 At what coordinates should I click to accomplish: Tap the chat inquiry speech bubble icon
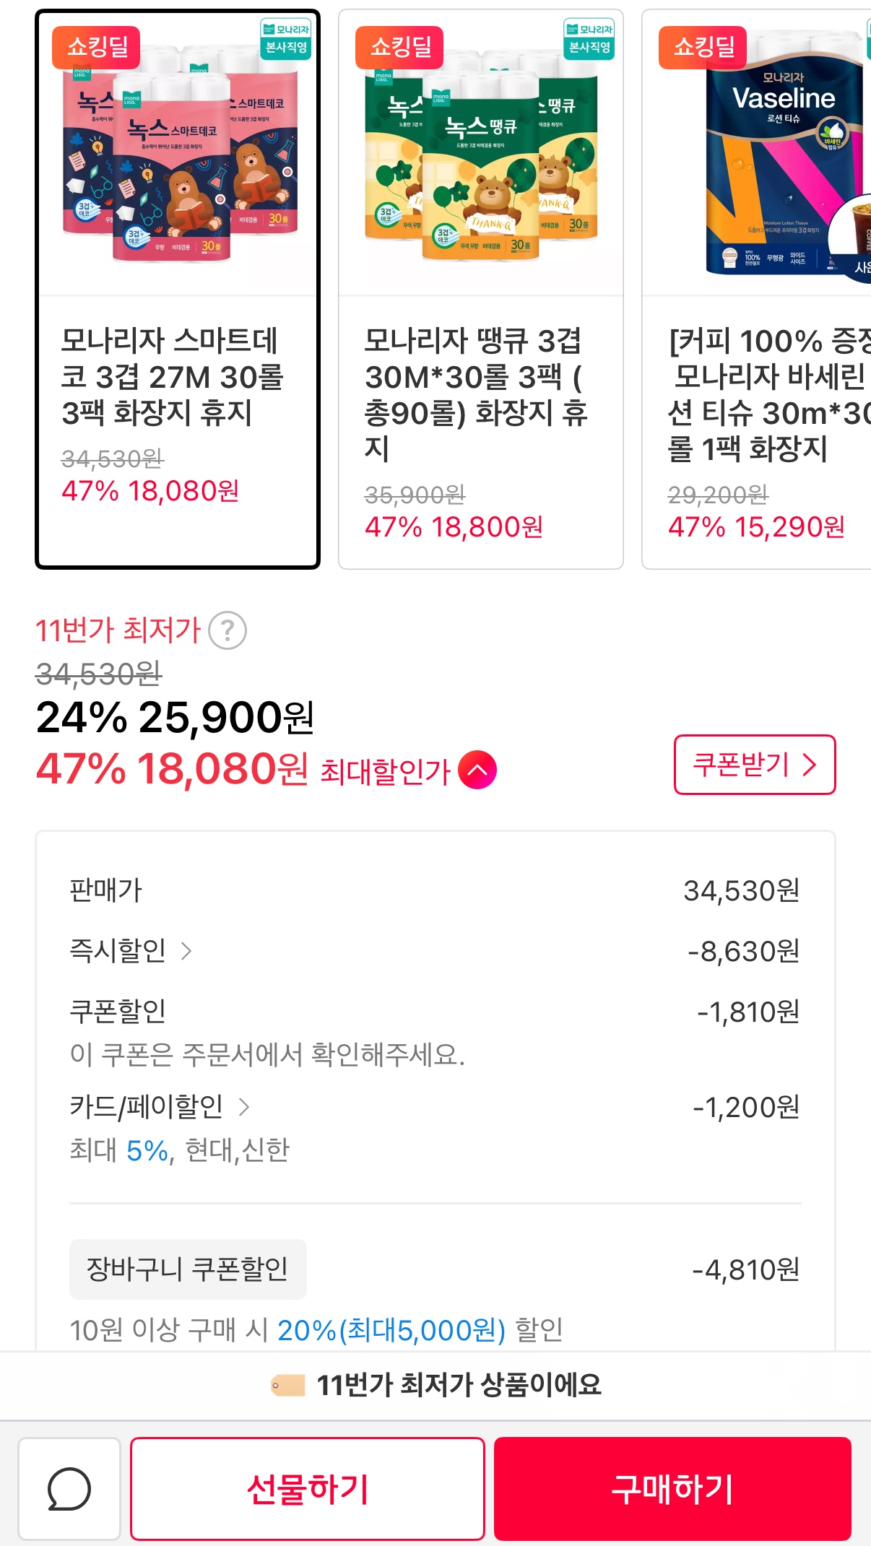[69, 1488]
